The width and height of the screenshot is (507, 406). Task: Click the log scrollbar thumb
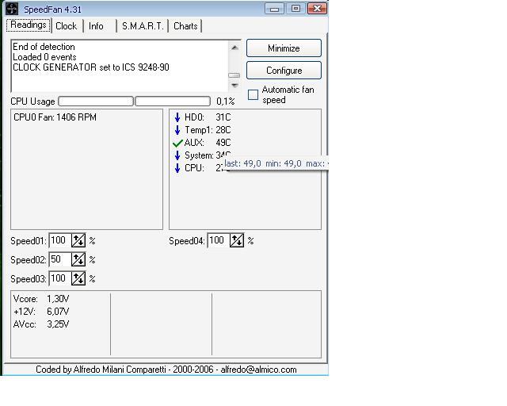(234, 75)
